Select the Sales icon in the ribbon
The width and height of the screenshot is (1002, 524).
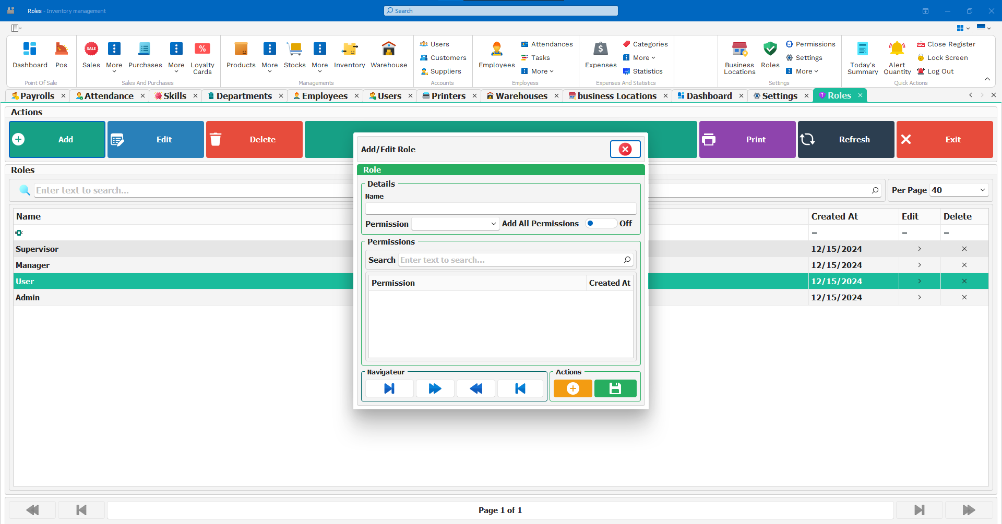pos(91,56)
